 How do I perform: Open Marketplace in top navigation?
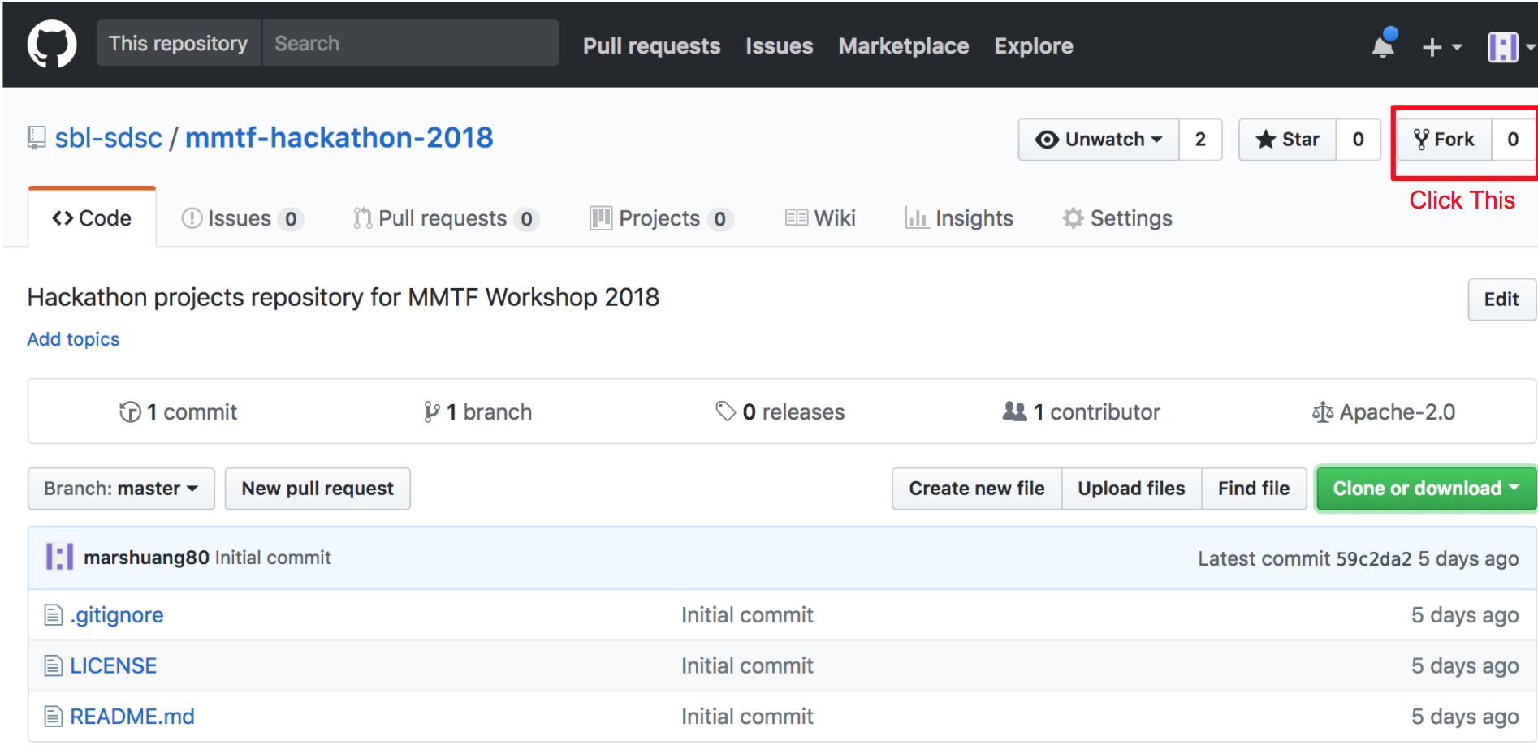(x=903, y=46)
